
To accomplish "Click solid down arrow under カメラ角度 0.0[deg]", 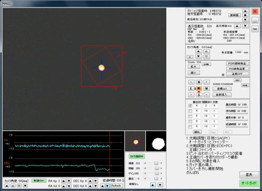I will [x=198, y=57].
